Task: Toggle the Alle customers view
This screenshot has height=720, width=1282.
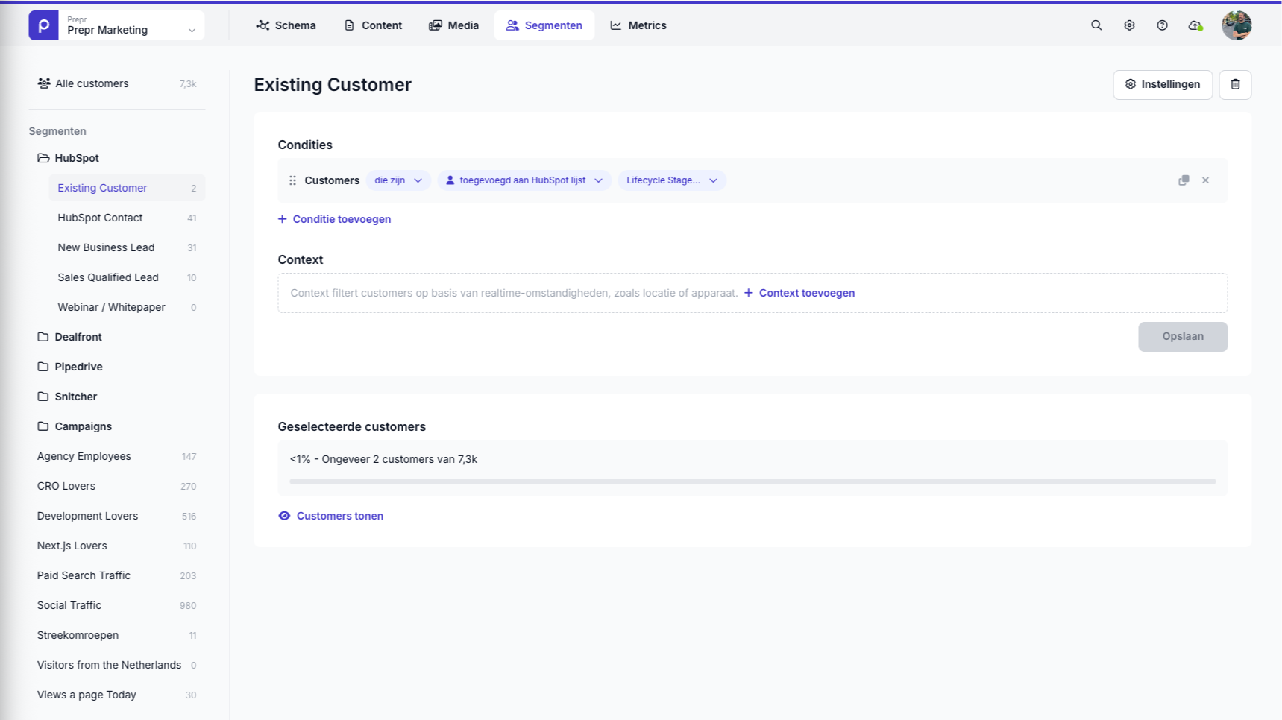Action: [91, 83]
